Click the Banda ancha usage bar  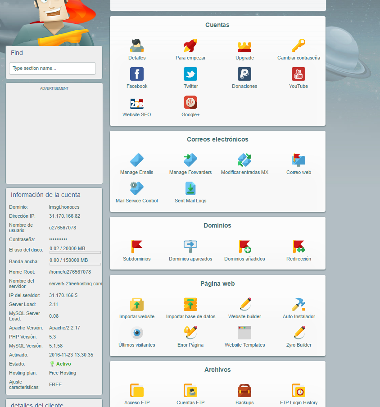(75, 264)
